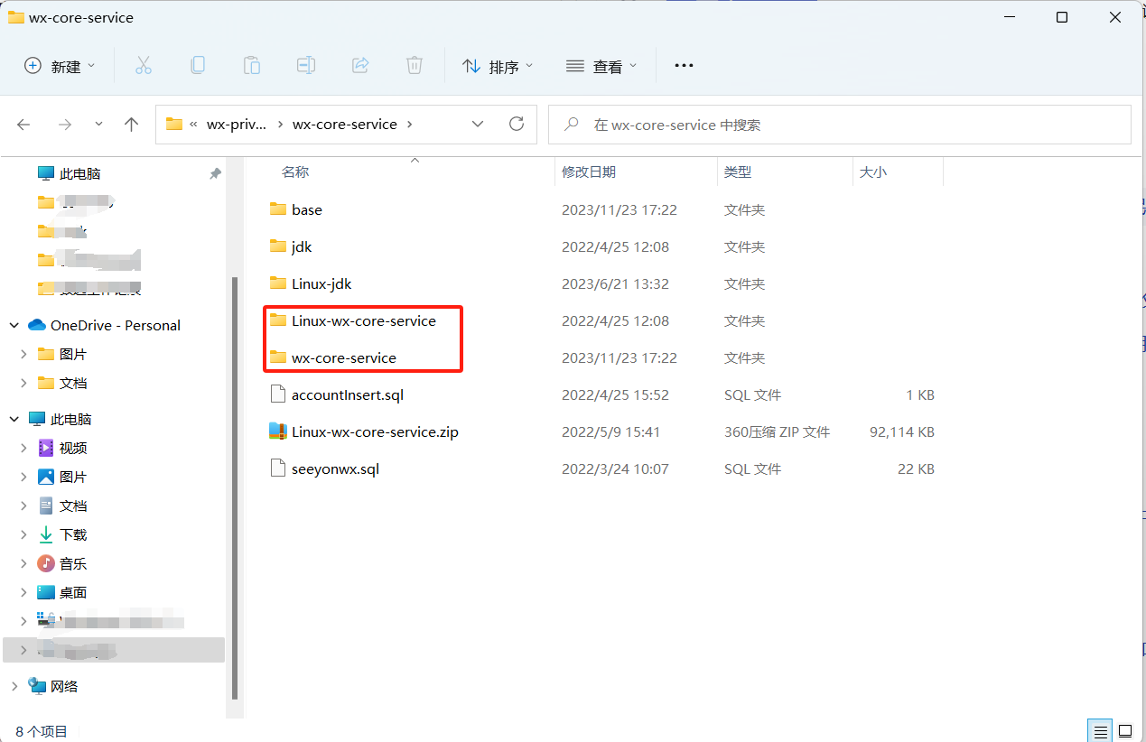Open the 新建 dropdown menu
1146x742 pixels.
pos(60,66)
